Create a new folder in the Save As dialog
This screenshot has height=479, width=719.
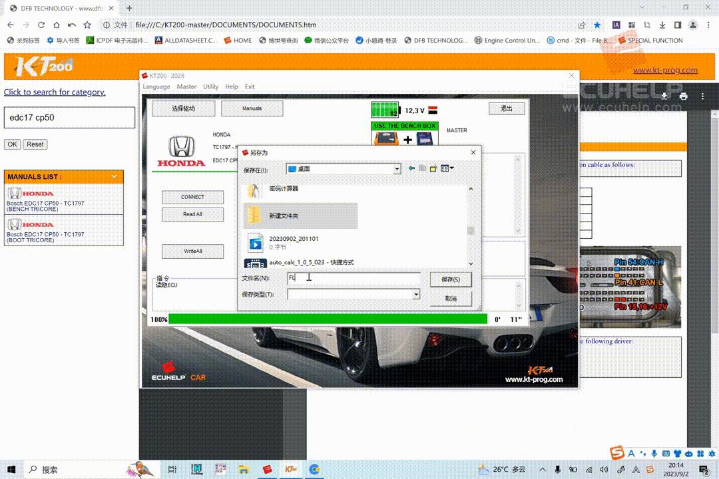point(433,169)
